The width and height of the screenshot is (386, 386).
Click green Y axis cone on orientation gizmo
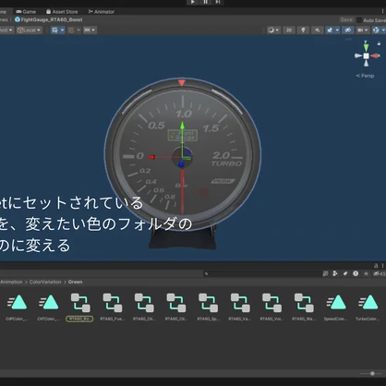click(x=366, y=47)
